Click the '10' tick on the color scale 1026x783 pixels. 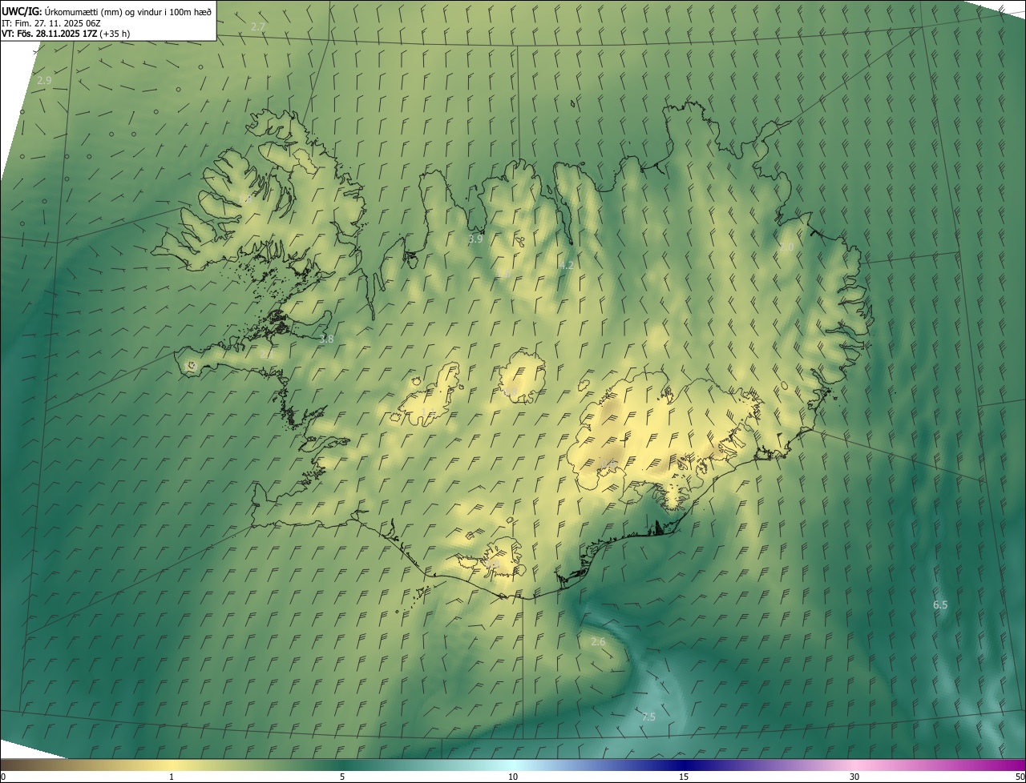pos(513,777)
